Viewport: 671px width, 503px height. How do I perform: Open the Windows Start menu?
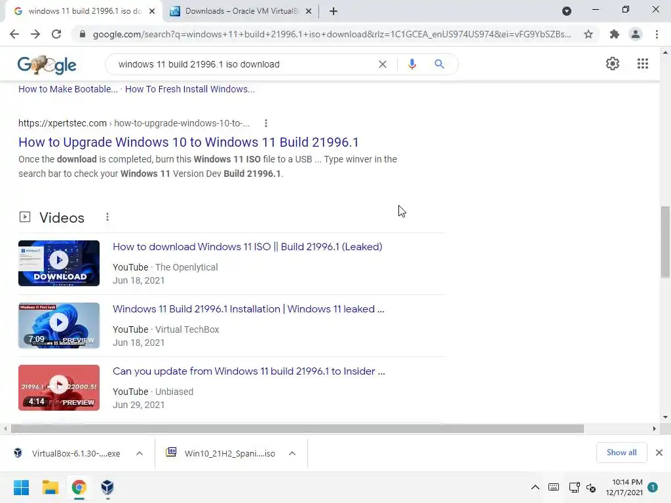click(x=21, y=487)
